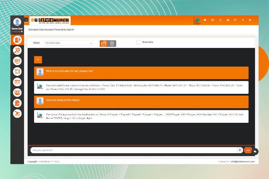Select the orange chatbot mode toggle
This screenshot has height=179, width=269.
click(104, 44)
